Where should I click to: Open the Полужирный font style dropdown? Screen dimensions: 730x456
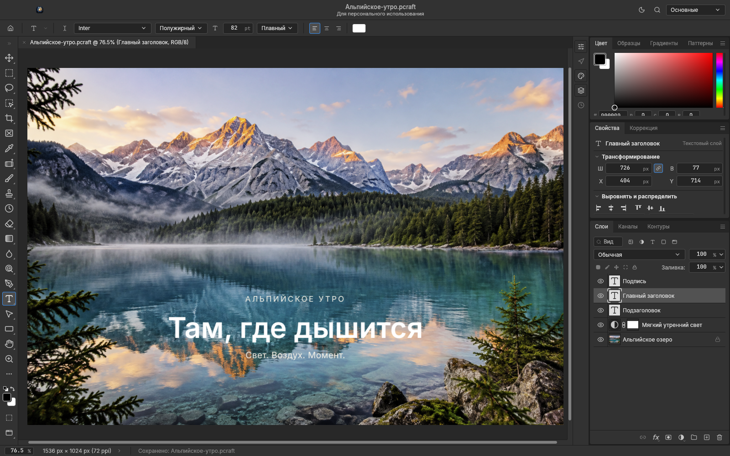[181, 28]
